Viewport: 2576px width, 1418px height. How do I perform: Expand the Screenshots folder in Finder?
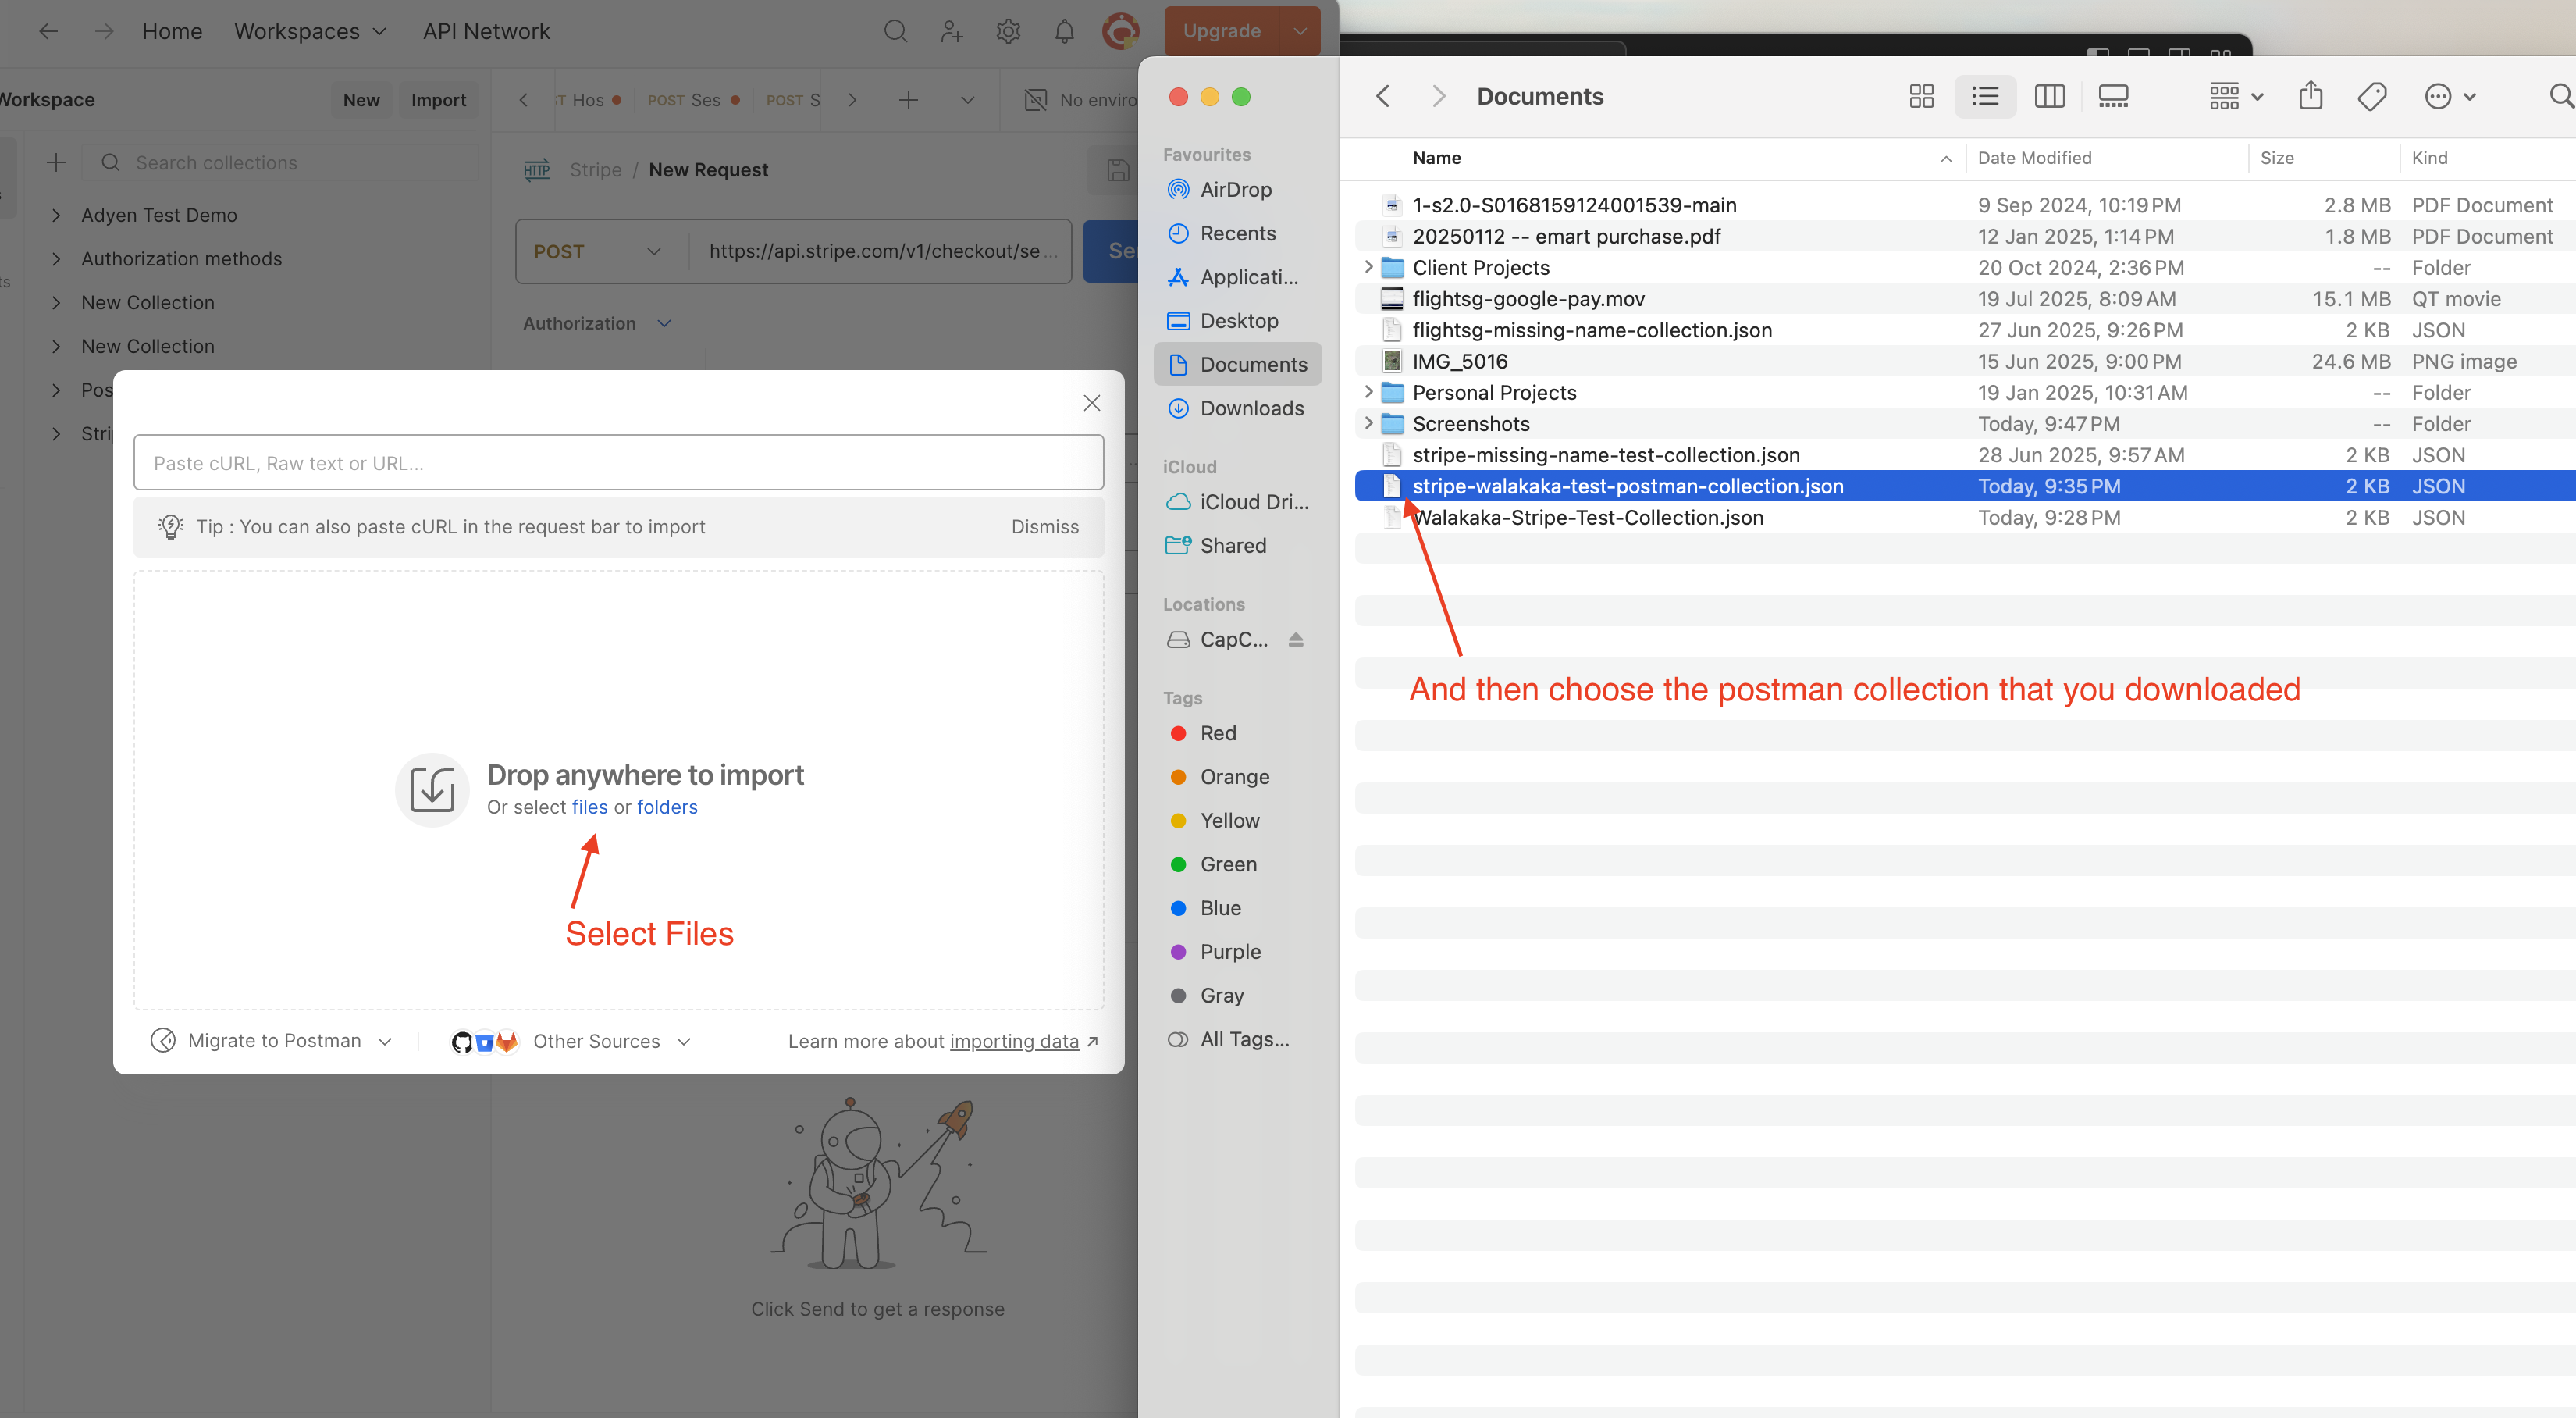[x=1368, y=423]
